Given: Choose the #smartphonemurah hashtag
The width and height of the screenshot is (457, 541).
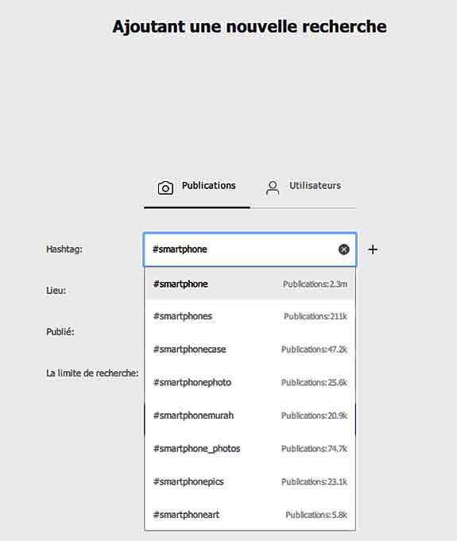Looking at the screenshot, I should point(250,415).
